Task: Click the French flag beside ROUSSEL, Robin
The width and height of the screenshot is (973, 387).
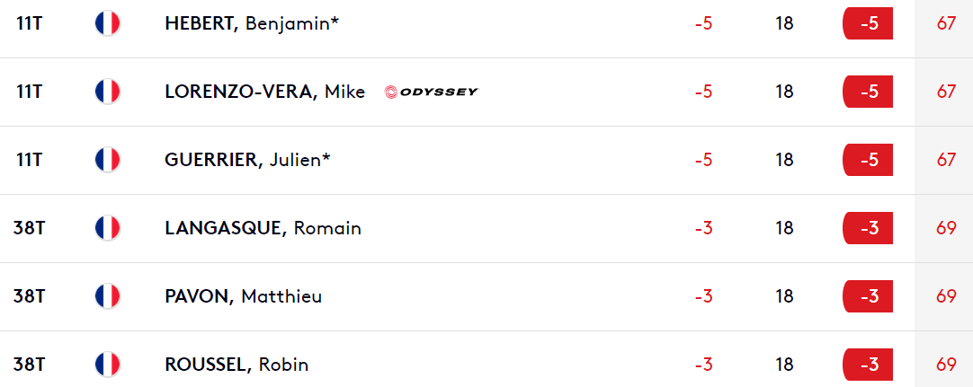Action: 107,364
